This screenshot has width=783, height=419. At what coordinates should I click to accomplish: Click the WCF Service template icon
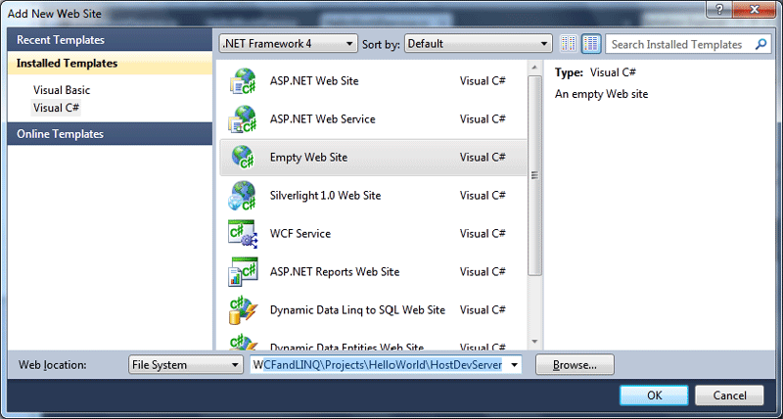point(242,234)
